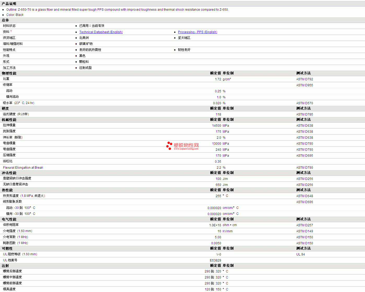Click the UL 94 test method
Viewport: 365px width, 292px height.
coord(301,254)
